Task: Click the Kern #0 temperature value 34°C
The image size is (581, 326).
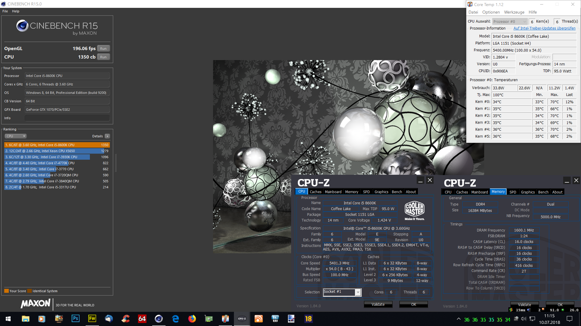Action: point(511,102)
